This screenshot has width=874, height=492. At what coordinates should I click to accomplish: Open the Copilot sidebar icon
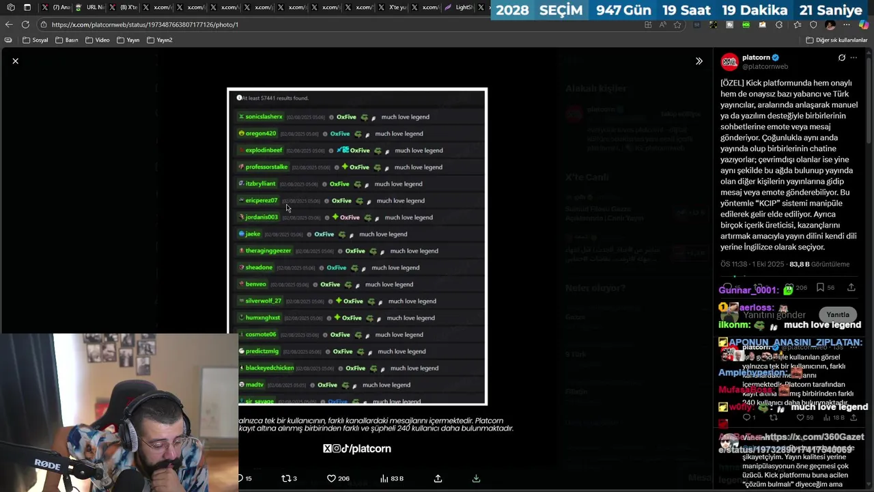pos(864,25)
